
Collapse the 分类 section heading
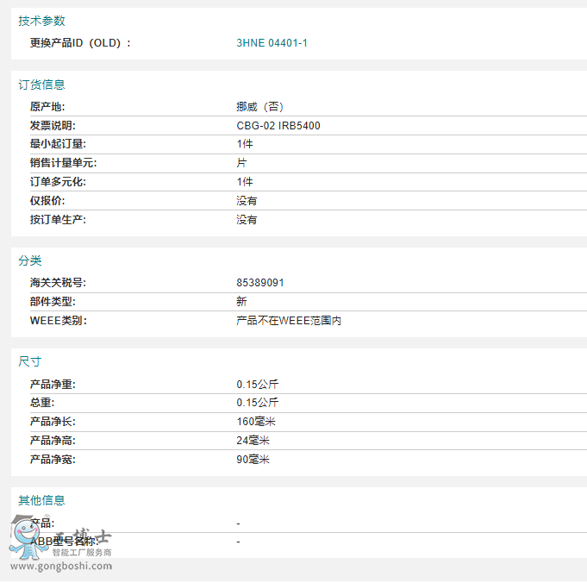pyautogui.click(x=30, y=260)
